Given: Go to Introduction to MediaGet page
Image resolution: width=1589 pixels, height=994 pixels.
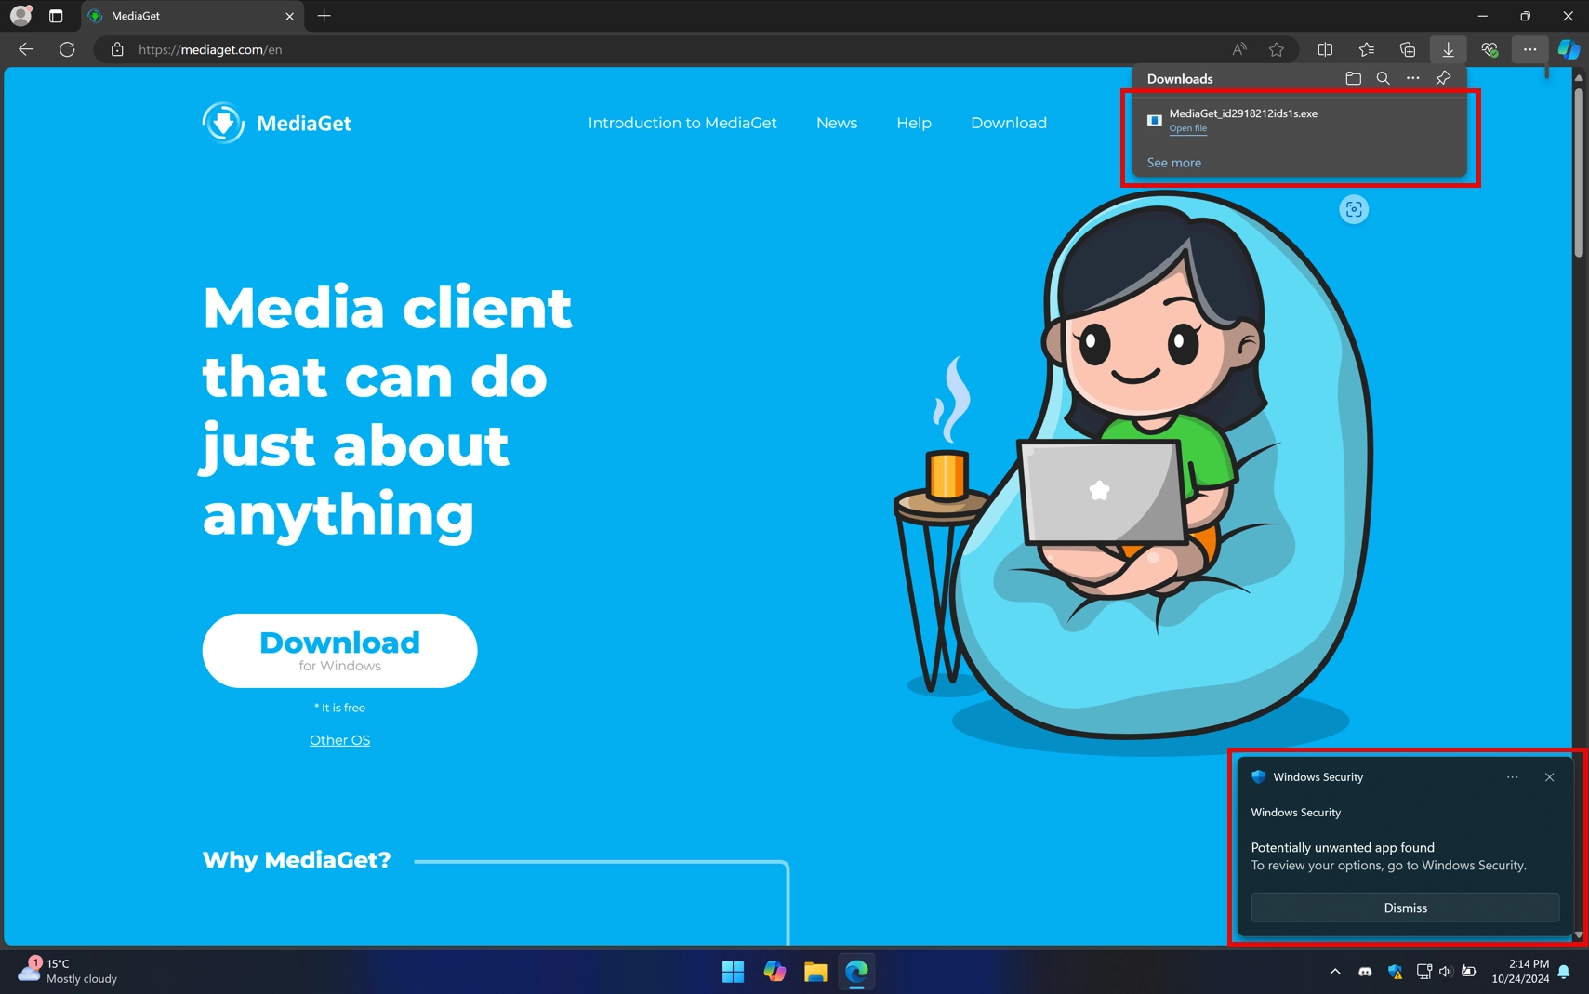Looking at the screenshot, I should [682, 123].
